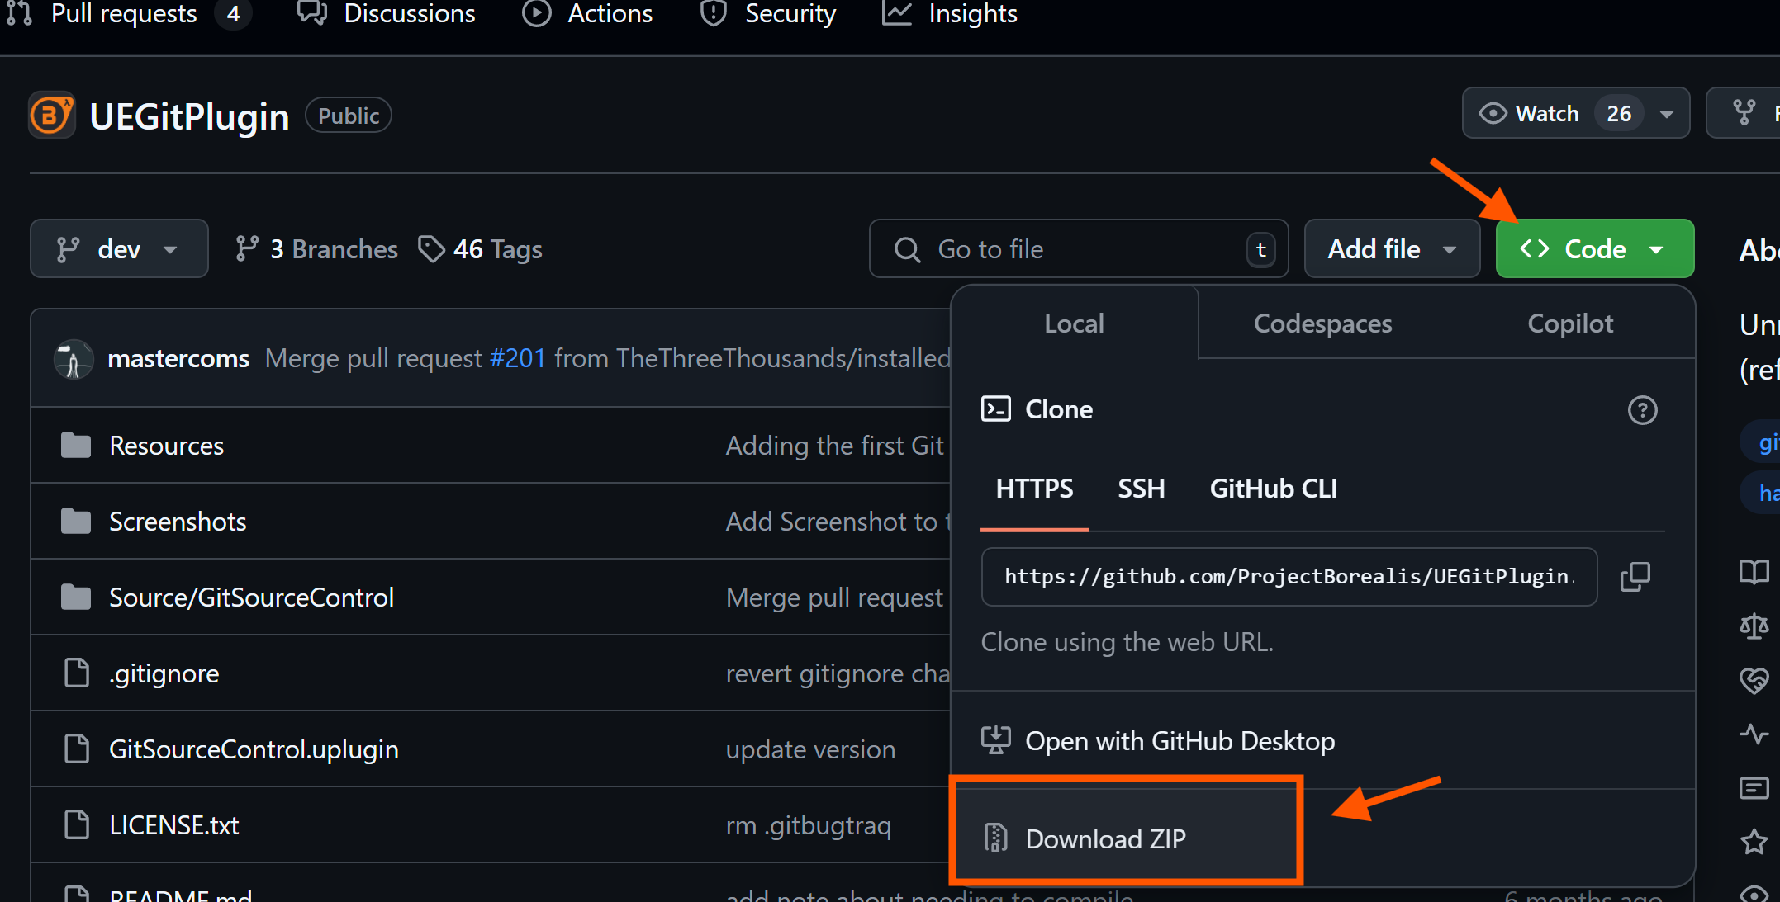Open pull request #201 link
The image size is (1780, 902).
click(x=518, y=358)
